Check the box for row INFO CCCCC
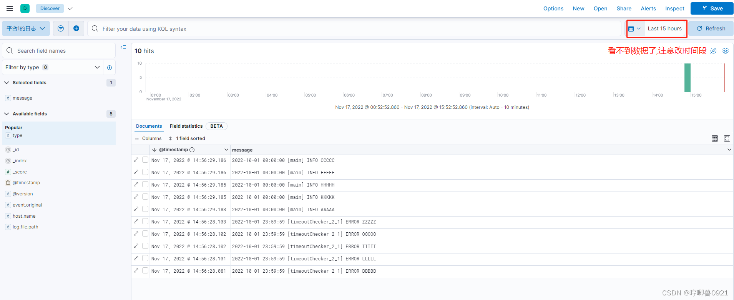Viewport: 734px width, 300px height. click(x=145, y=160)
